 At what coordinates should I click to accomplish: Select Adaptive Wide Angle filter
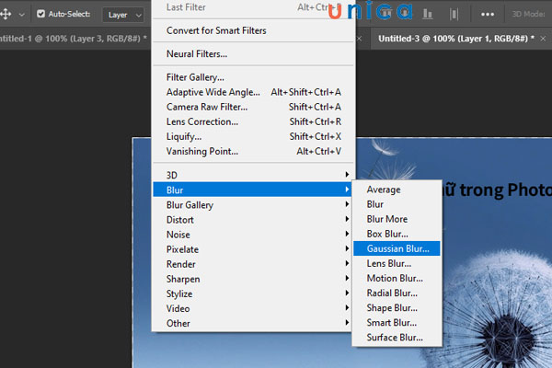[x=254, y=92]
